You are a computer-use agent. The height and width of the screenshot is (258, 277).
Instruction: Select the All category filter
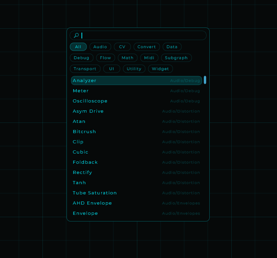tap(78, 47)
